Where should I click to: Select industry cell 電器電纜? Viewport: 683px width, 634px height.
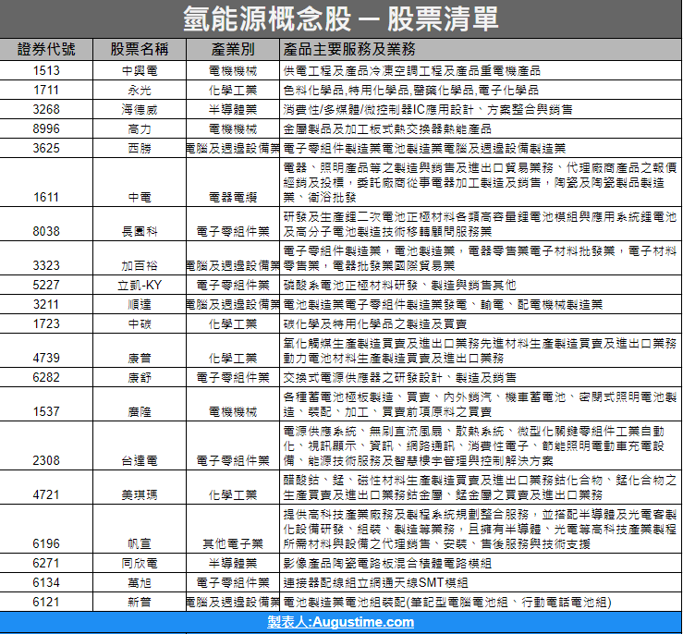coord(233,197)
